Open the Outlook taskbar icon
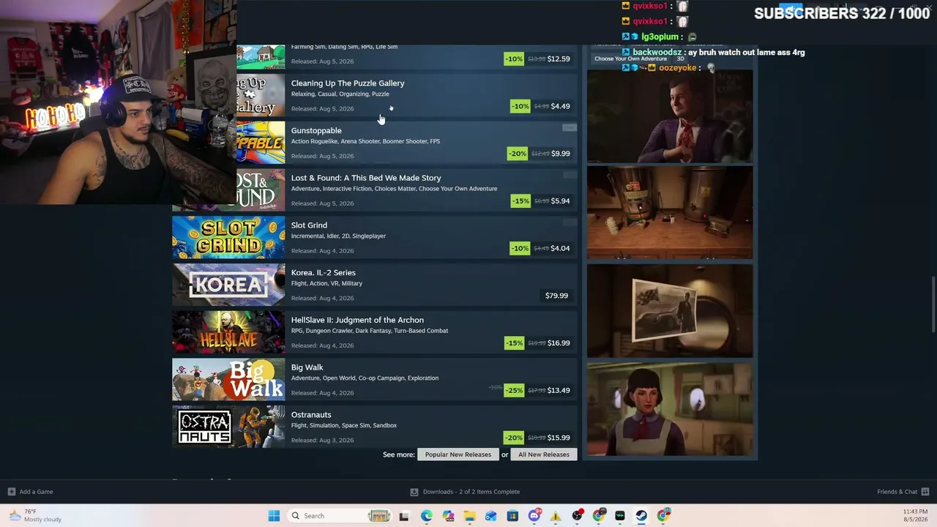Screen dimensions: 937x527 point(491,516)
